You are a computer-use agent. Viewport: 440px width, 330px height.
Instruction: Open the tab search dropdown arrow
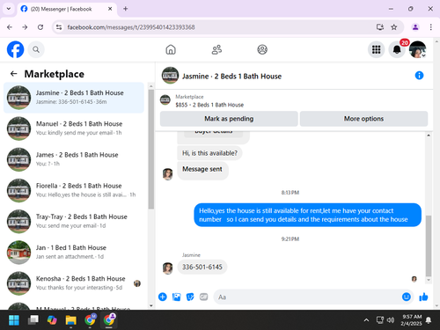point(9,9)
